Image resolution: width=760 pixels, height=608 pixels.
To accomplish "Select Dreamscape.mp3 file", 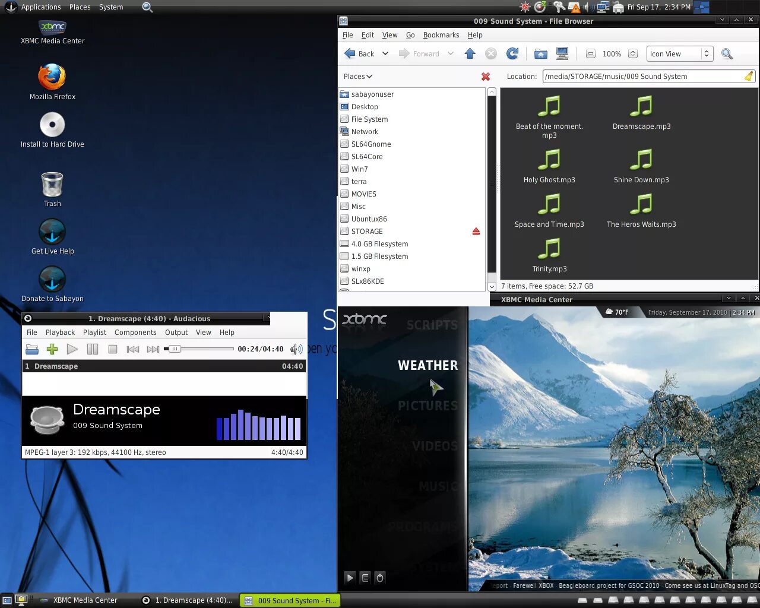I will (641, 113).
